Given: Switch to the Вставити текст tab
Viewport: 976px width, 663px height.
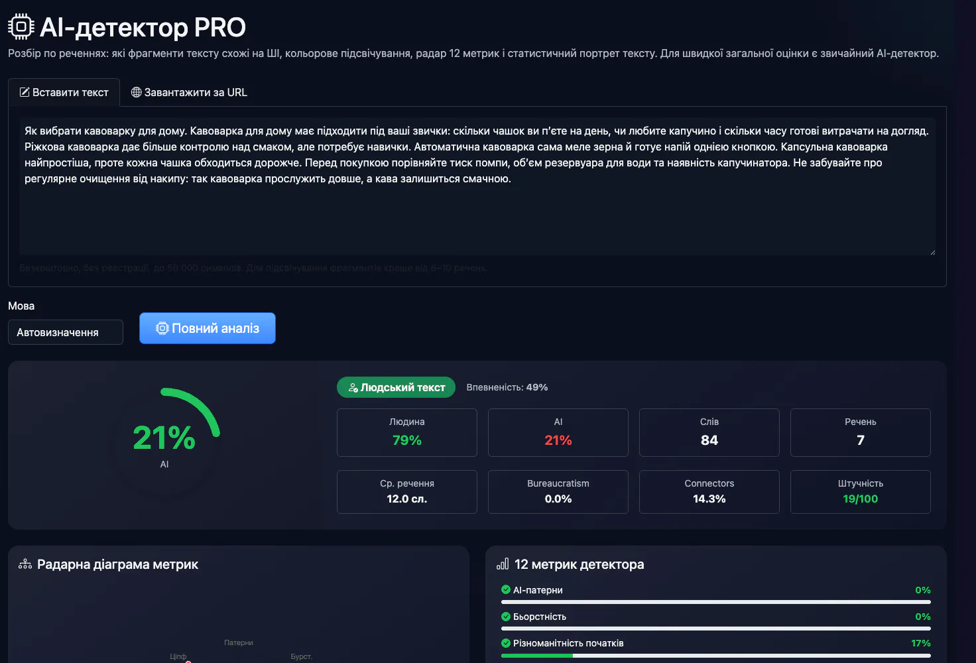Looking at the screenshot, I should [64, 92].
